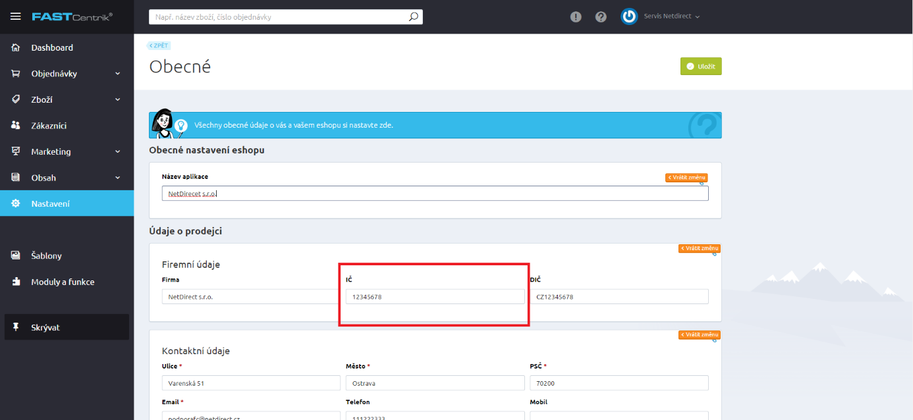913x420 pixels.
Task: Click Skrývat to hide the sidebar
Action: coord(67,327)
